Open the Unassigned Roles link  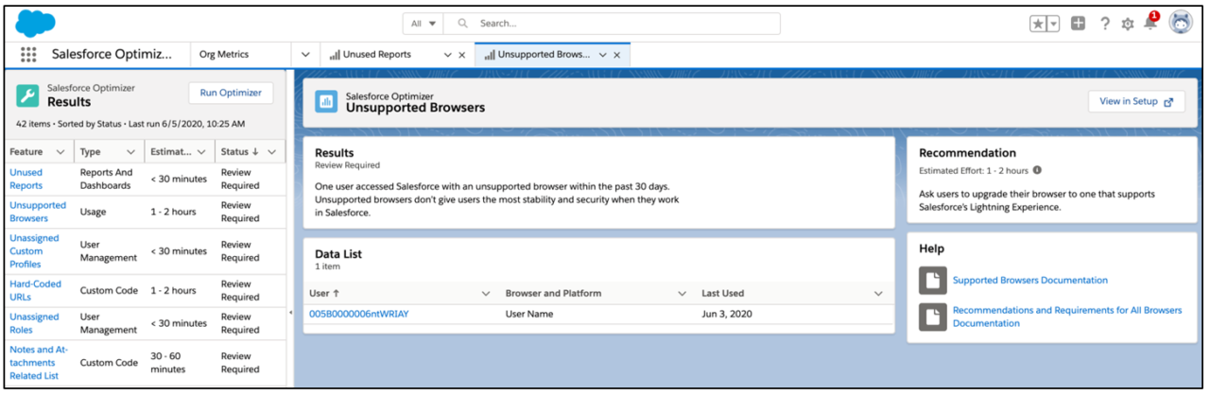point(34,323)
